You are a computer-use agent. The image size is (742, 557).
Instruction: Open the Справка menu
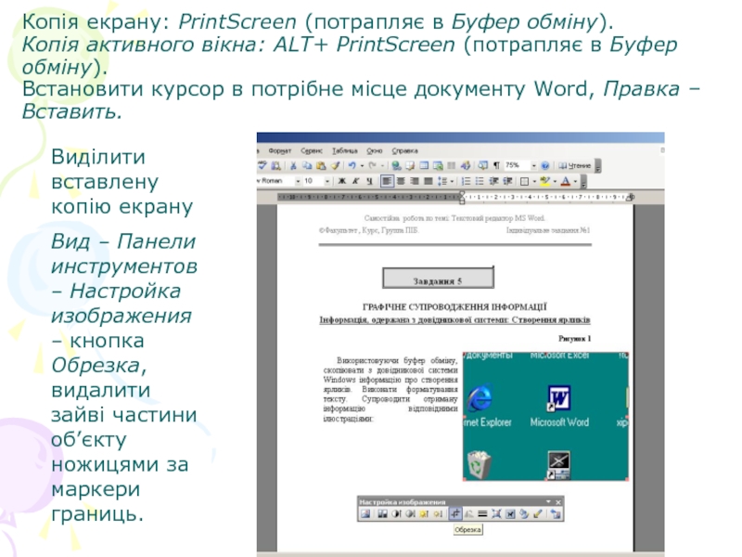coord(404,151)
